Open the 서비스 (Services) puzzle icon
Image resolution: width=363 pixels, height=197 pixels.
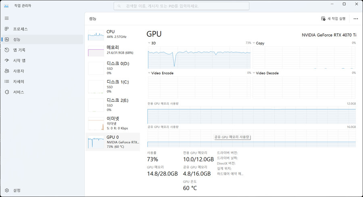6,92
